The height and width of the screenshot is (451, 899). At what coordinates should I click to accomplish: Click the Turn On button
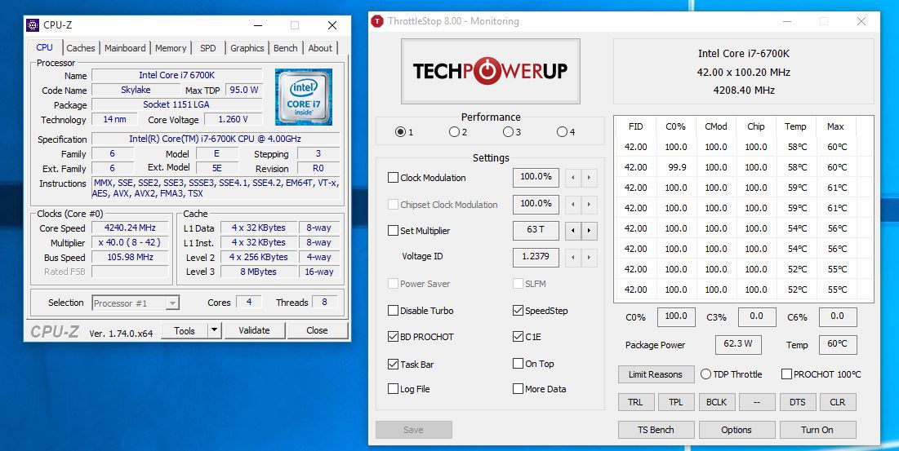pos(817,429)
